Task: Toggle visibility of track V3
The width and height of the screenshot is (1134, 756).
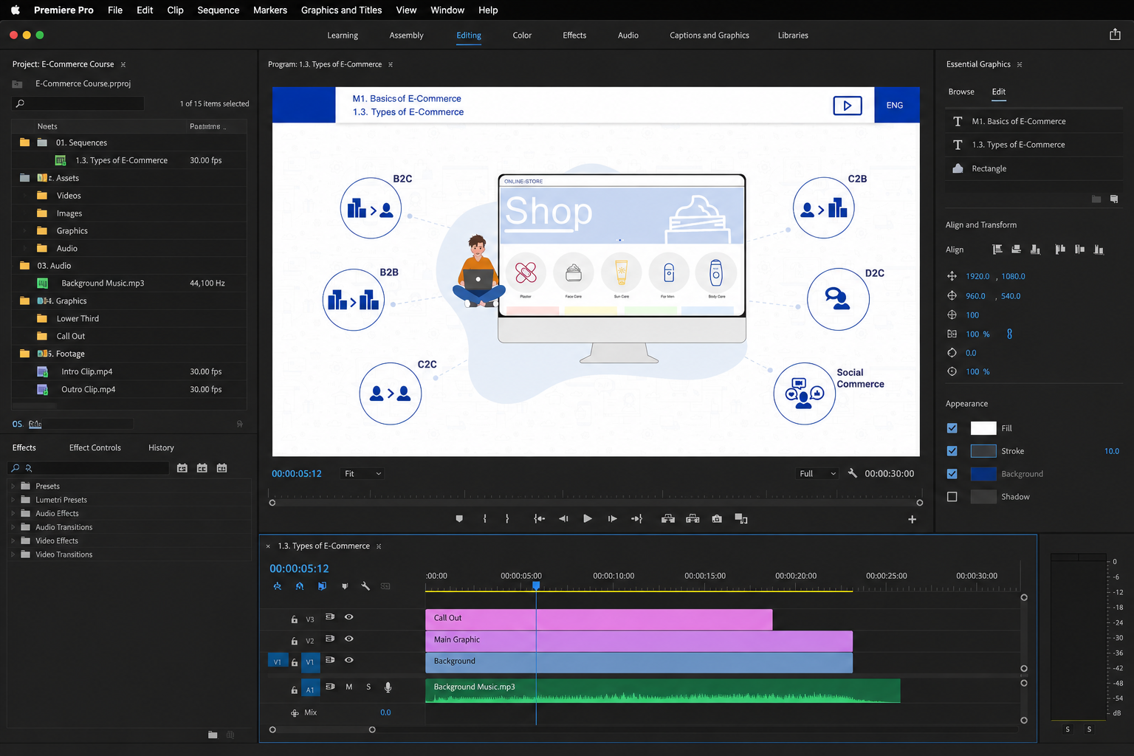Action: click(x=349, y=617)
